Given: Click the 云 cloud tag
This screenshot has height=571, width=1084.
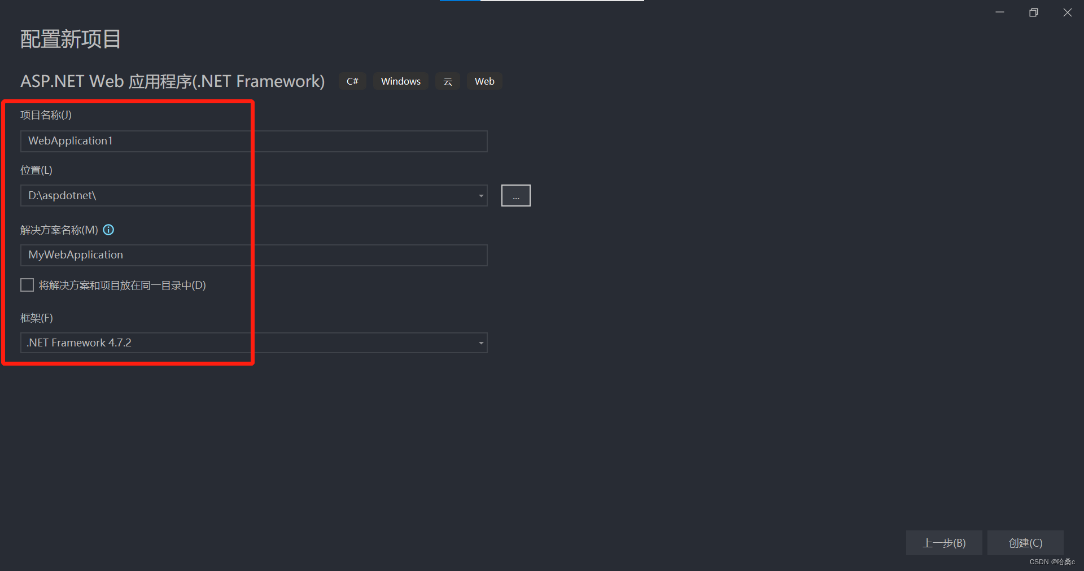Looking at the screenshot, I should (448, 81).
